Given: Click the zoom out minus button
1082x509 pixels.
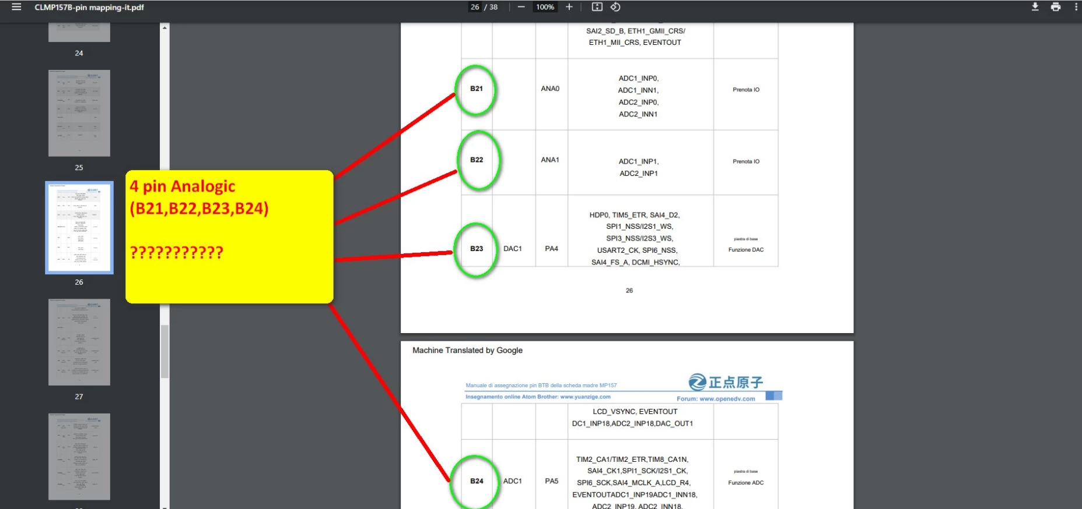Looking at the screenshot, I should click(521, 7).
